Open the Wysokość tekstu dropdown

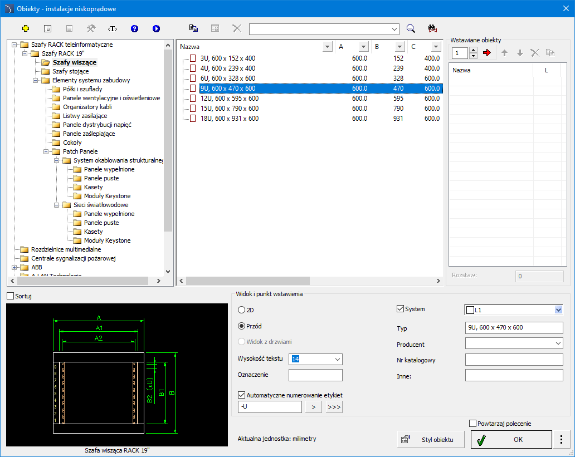tap(337, 360)
